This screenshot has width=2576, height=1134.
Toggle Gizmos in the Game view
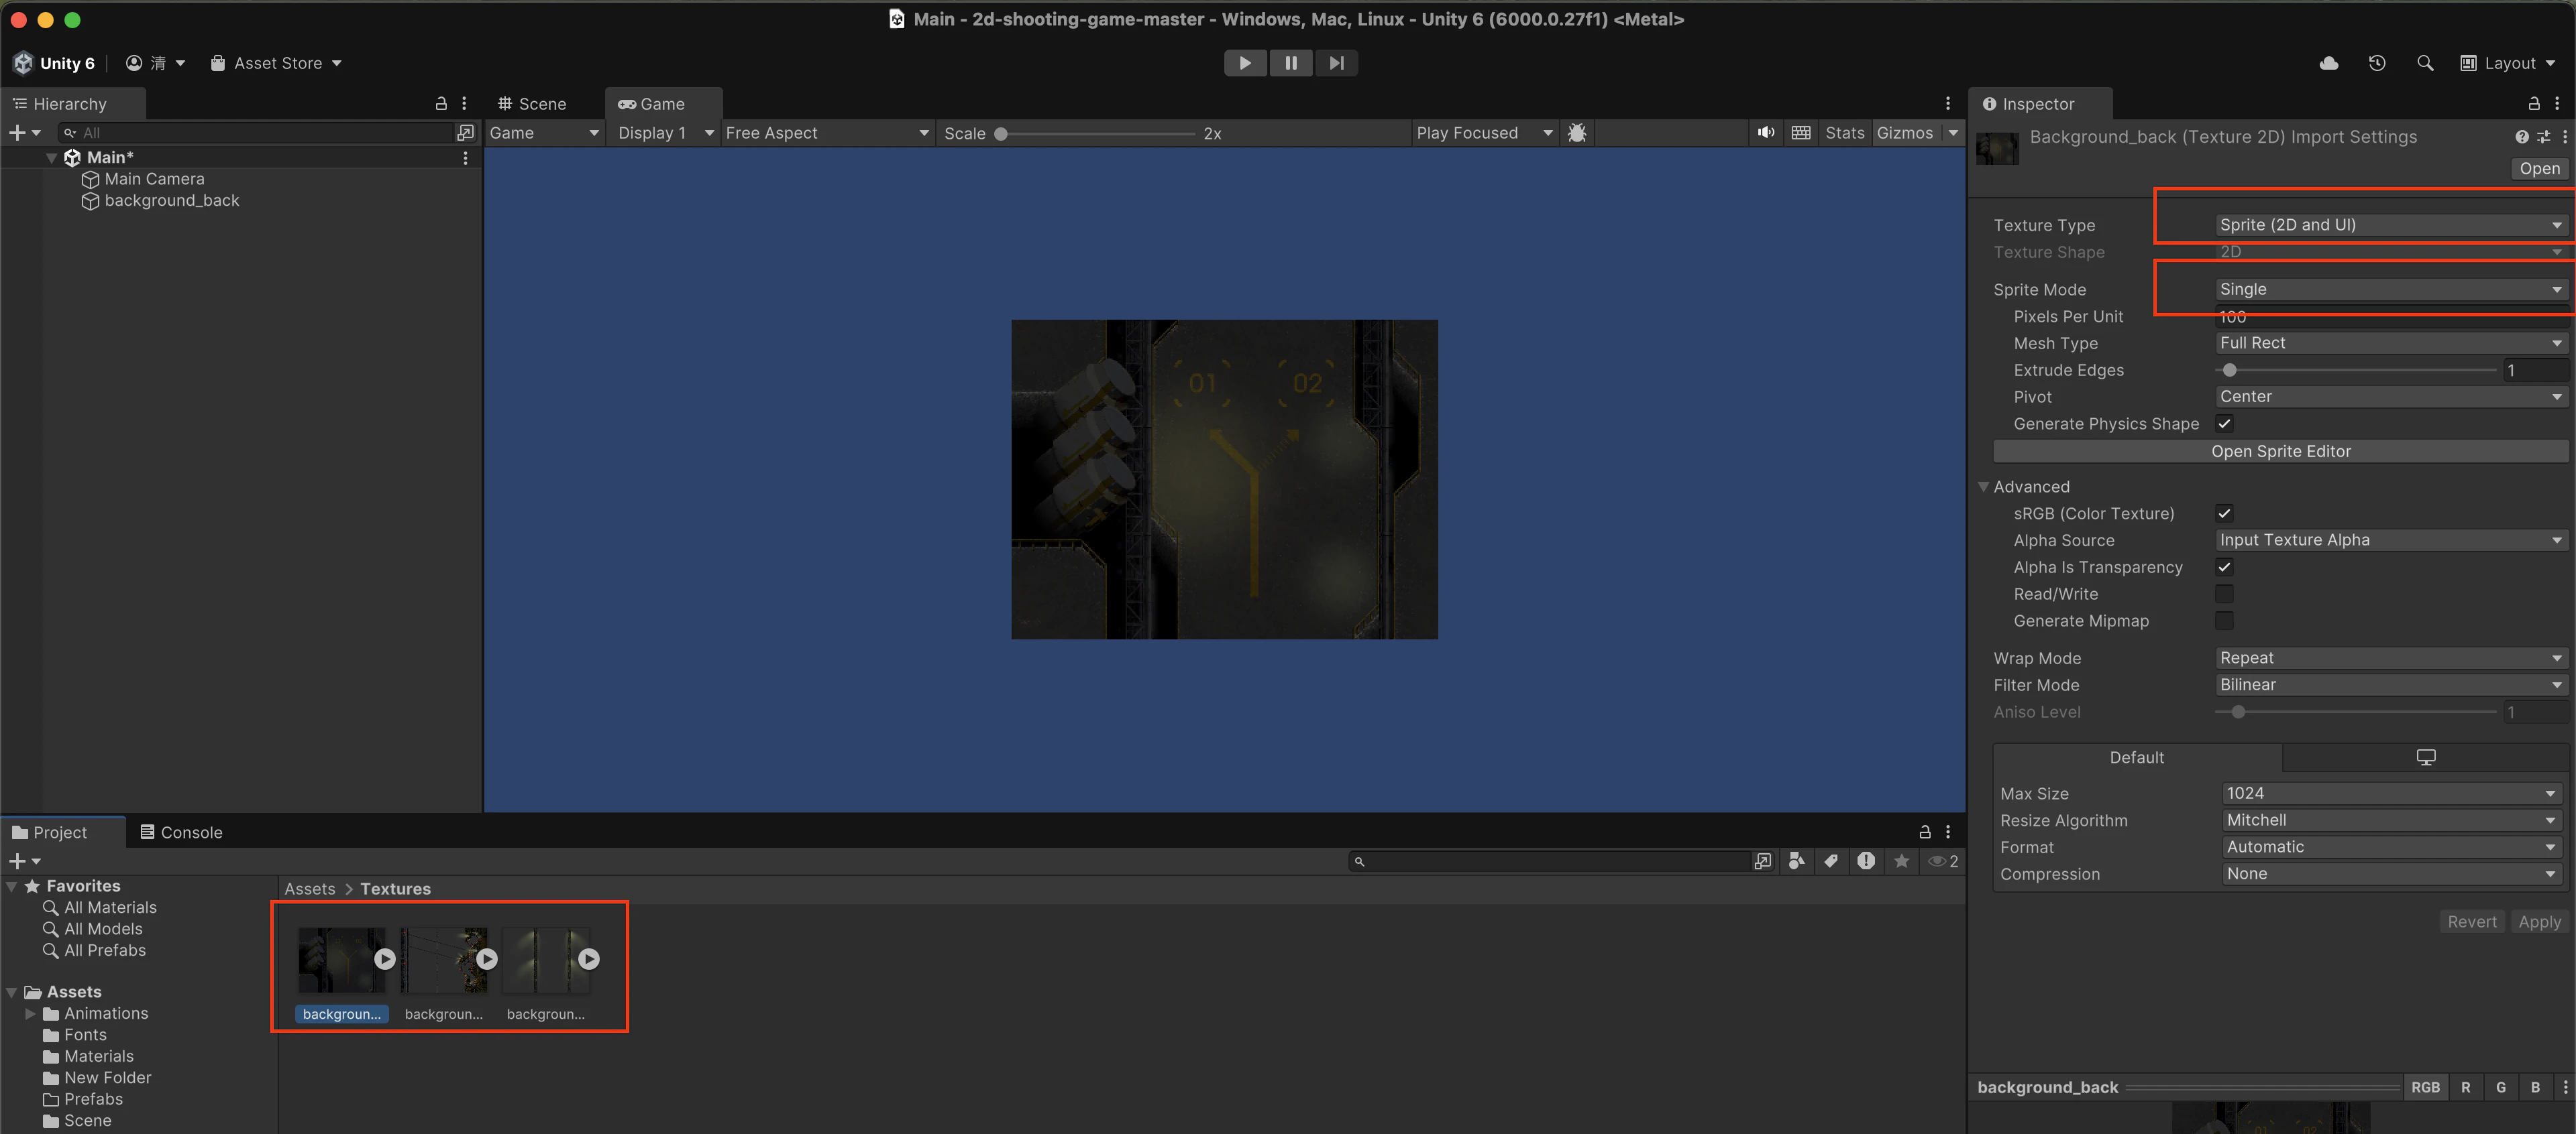point(1905,133)
